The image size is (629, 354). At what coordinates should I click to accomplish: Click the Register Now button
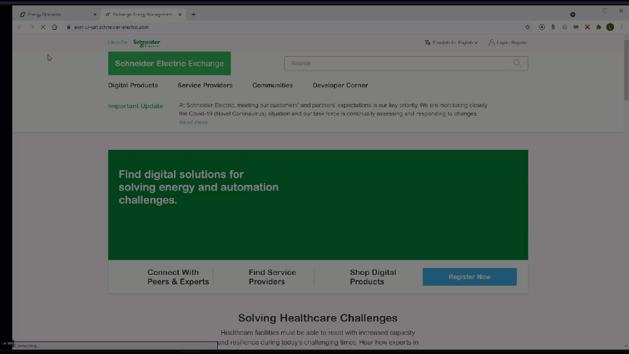coord(469,277)
